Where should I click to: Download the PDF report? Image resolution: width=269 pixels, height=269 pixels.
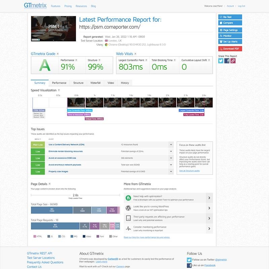tap(230, 49)
